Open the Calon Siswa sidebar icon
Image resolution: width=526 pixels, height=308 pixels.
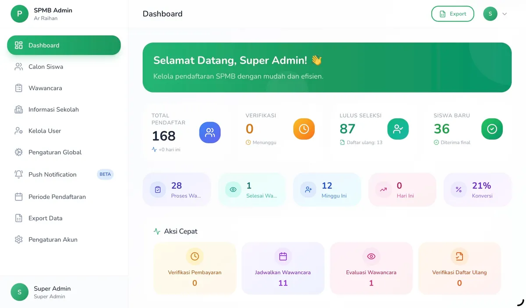18,66
